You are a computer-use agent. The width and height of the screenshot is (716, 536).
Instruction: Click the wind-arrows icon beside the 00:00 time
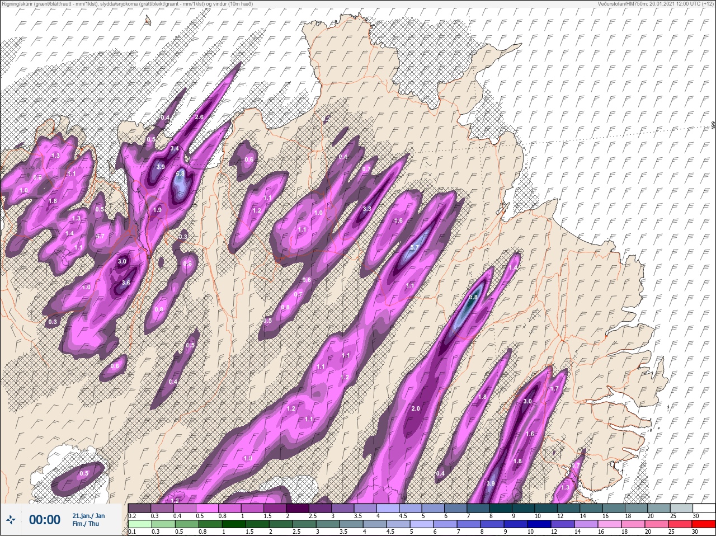(x=11, y=520)
